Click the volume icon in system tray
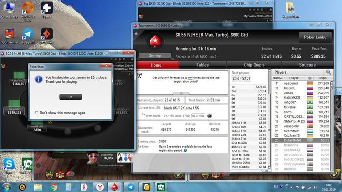Screen dimensions: 342x192 (315, 187)
